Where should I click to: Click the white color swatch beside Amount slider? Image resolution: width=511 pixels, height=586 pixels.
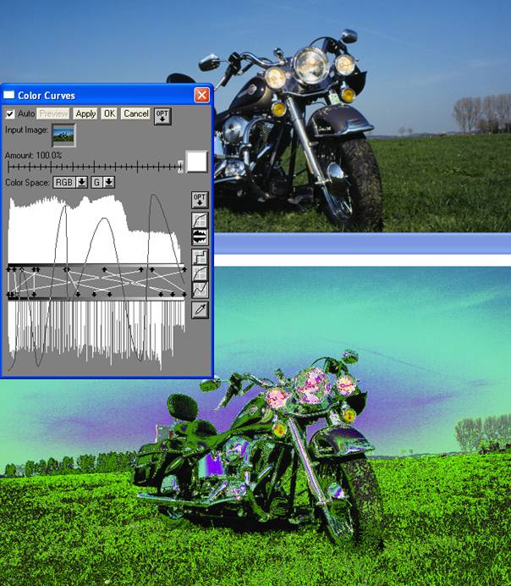tap(197, 162)
